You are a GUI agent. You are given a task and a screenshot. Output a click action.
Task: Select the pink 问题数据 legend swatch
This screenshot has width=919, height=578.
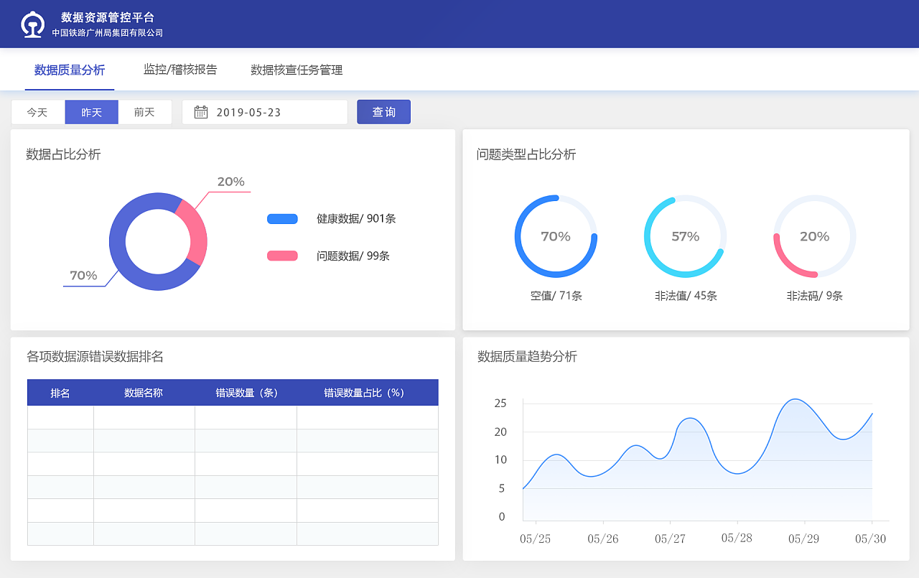(x=281, y=256)
